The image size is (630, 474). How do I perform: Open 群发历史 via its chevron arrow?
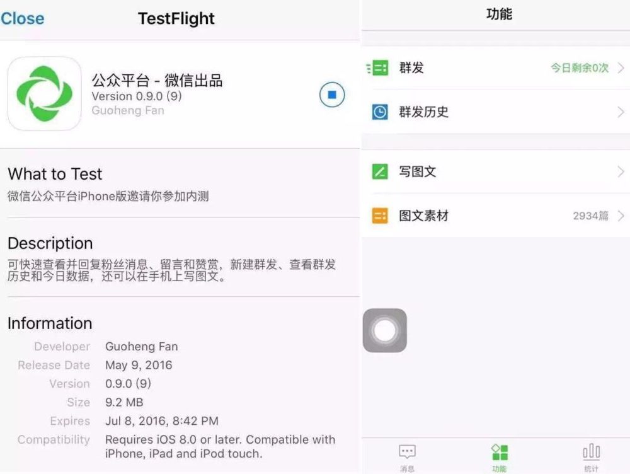click(x=621, y=112)
